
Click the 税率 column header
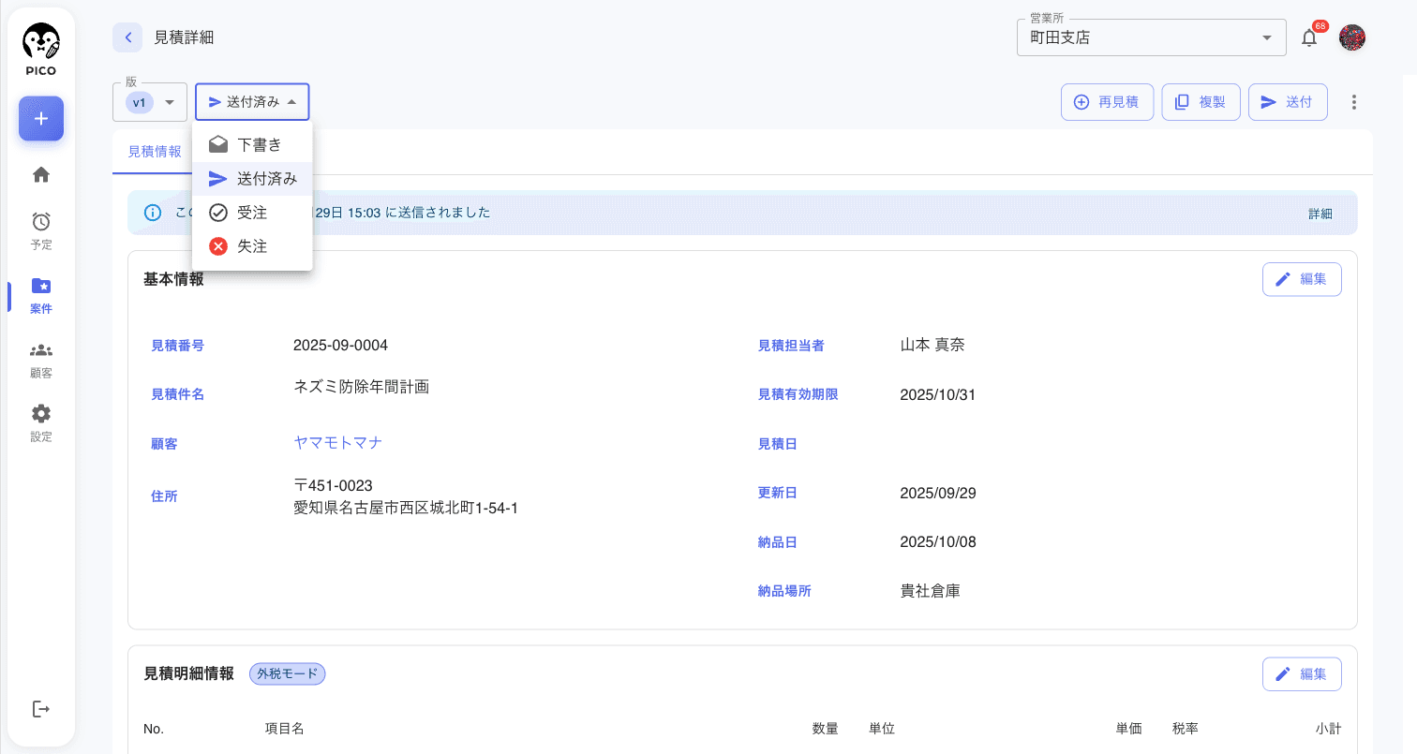[1186, 729]
